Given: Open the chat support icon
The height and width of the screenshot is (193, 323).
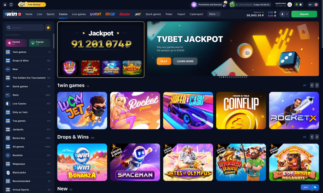Looking at the screenshot, I should (315, 187).
